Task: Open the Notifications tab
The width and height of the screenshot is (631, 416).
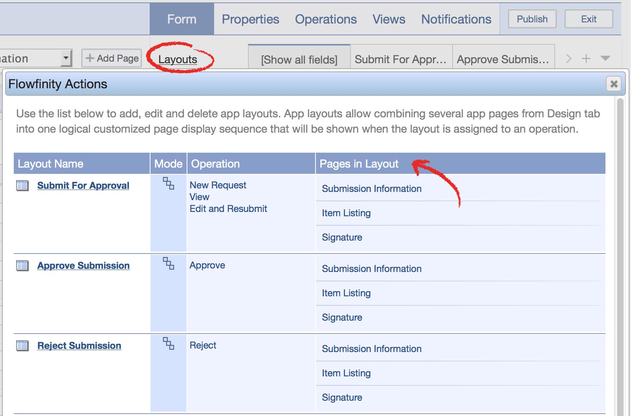Action: tap(456, 19)
